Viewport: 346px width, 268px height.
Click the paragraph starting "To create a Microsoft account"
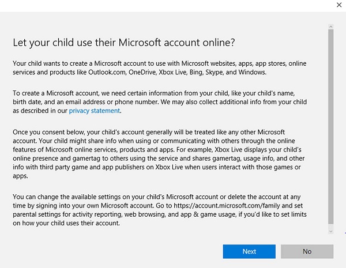[x=160, y=102]
